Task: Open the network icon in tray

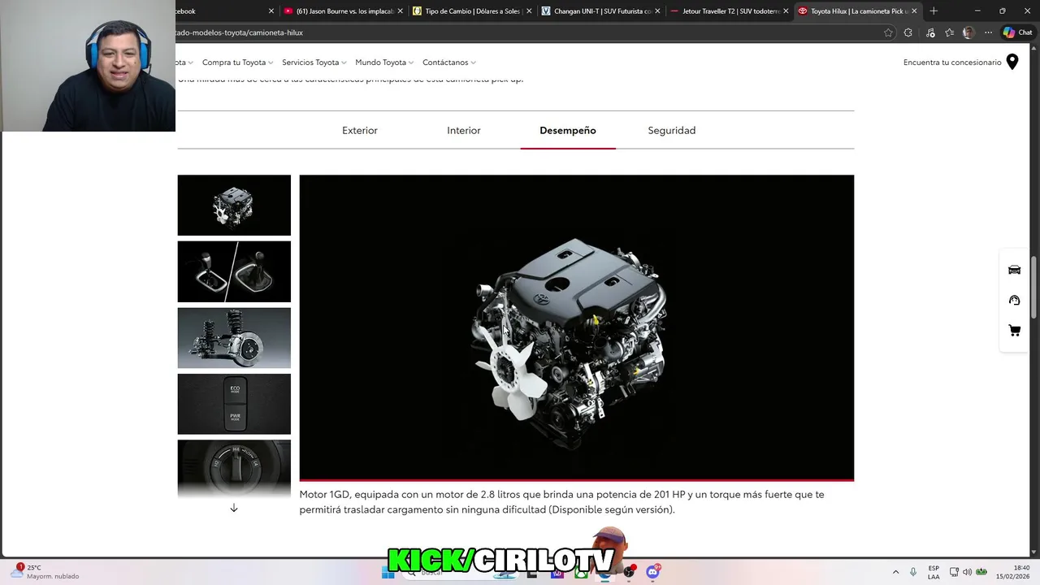Action: click(x=954, y=572)
